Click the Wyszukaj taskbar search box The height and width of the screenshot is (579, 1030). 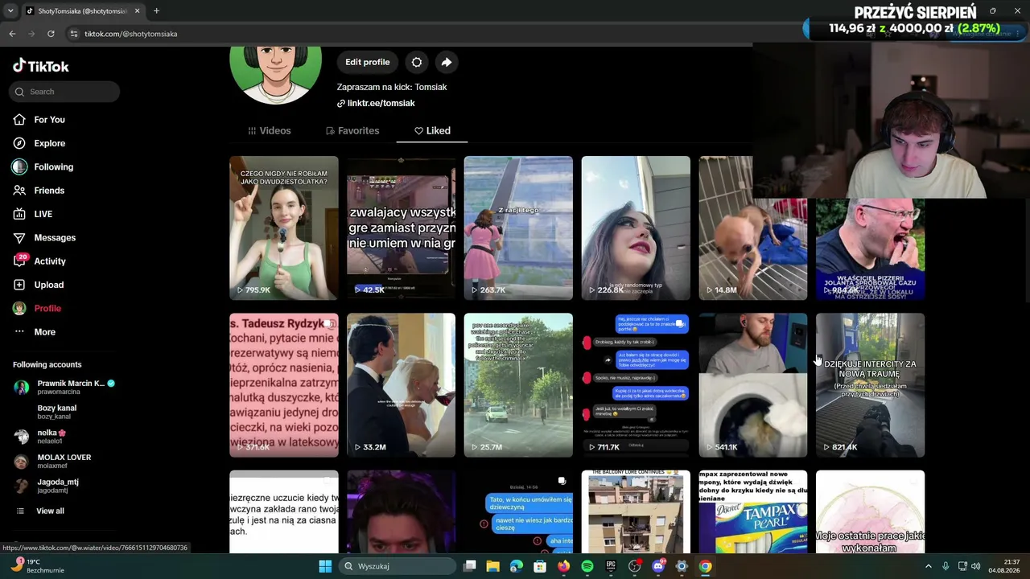[x=398, y=566]
